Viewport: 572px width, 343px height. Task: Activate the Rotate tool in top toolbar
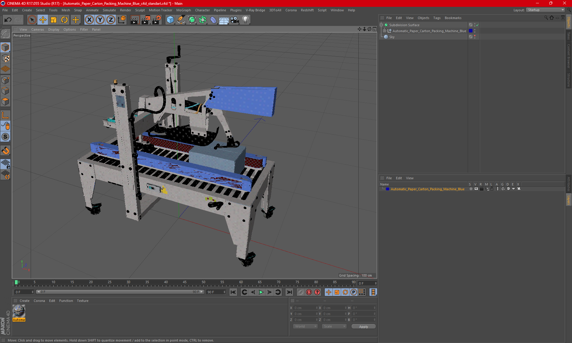64,20
